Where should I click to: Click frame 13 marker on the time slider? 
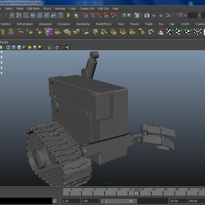pyautogui.click(x=136, y=192)
